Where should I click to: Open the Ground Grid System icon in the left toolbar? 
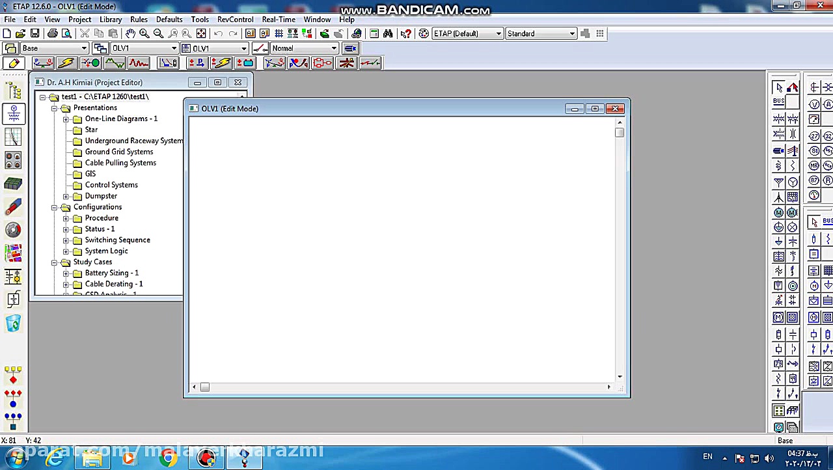13,184
